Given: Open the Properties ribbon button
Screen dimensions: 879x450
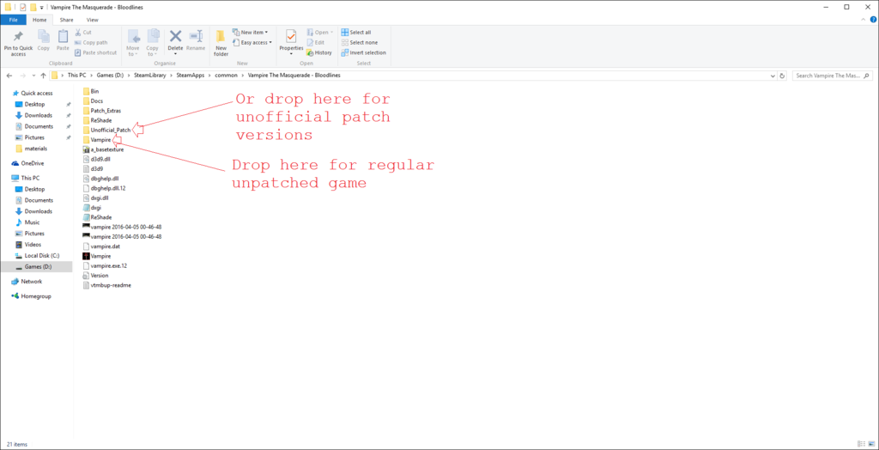Looking at the screenshot, I should (x=291, y=43).
